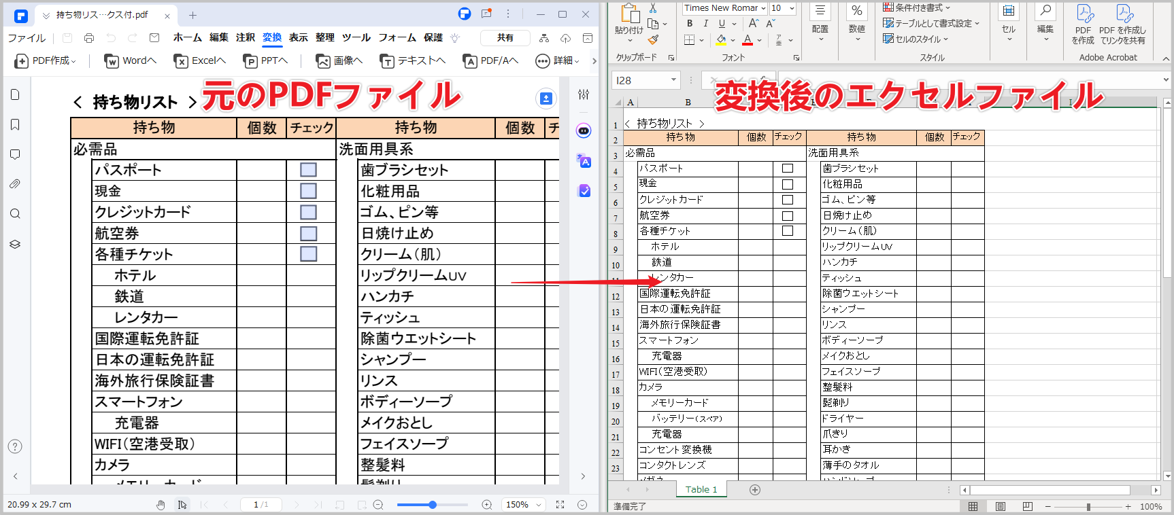Toggle Italic formatting in Excel

coord(705,24)
